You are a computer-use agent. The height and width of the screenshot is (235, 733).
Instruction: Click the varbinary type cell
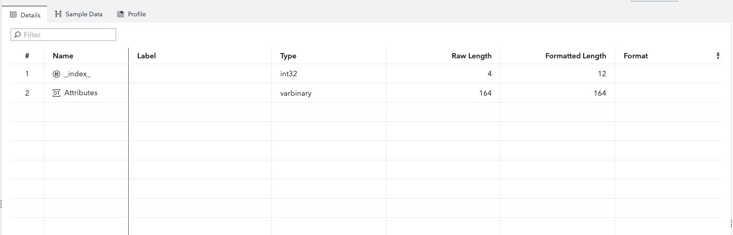(296, 93)
